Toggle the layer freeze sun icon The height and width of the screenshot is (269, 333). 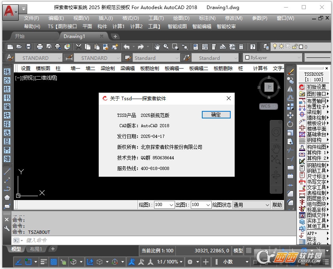click(281, 46)
